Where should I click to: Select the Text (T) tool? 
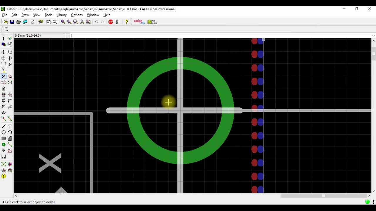click(x=10, y=126)
